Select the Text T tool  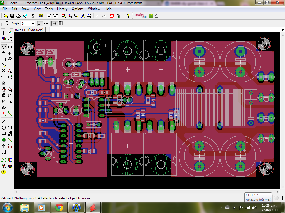(10, 121)
